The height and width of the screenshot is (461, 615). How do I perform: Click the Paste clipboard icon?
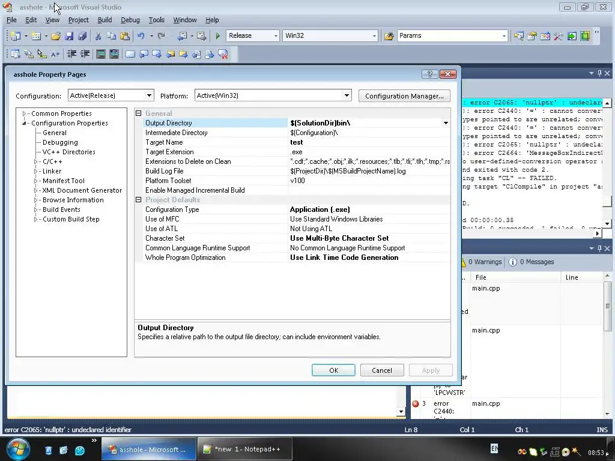pyautogui.click(x=125, y=36)
